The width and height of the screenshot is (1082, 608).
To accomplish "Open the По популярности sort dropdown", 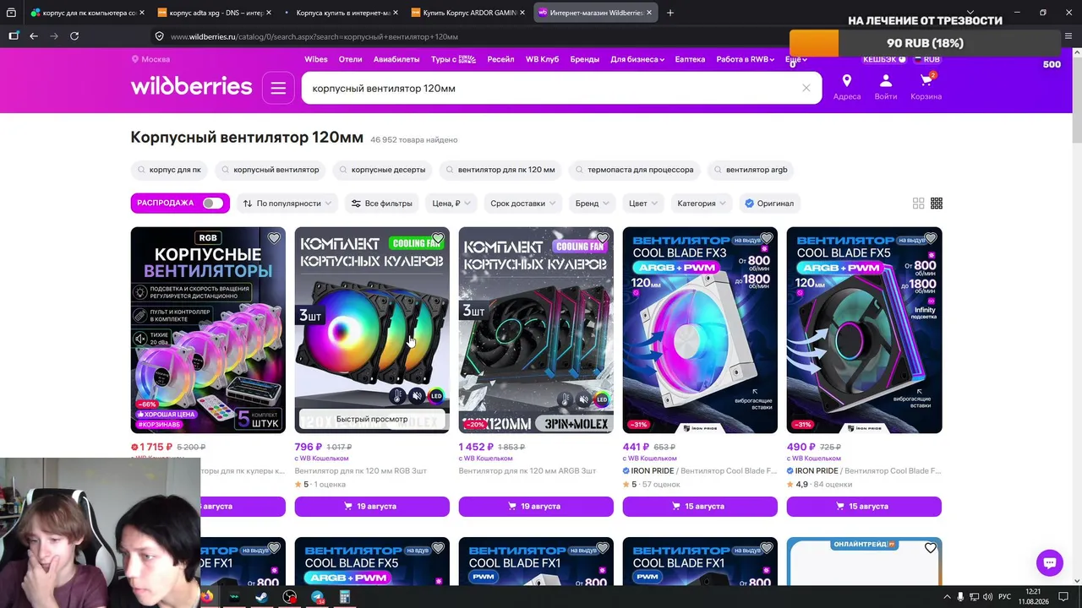I will [x=288, y=204].
